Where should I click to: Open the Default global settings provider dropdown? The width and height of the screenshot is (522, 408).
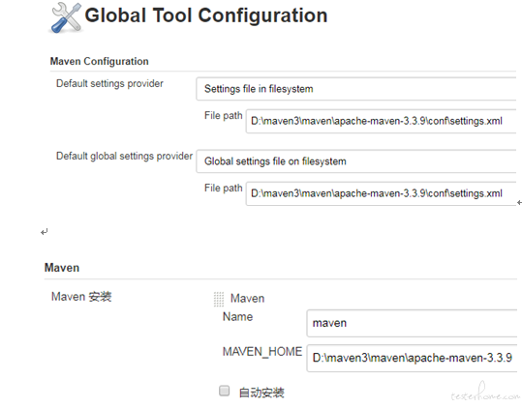tap(356, 161)
